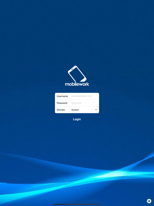
Task: Click the Username input field
Action: 84,96
